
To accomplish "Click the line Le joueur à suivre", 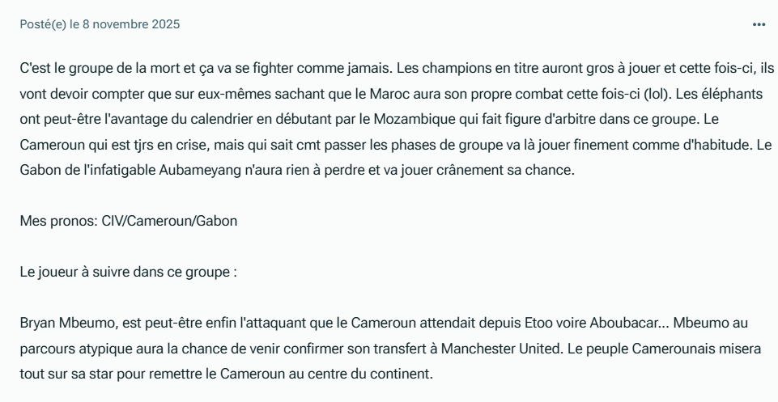I will point(128,271).
